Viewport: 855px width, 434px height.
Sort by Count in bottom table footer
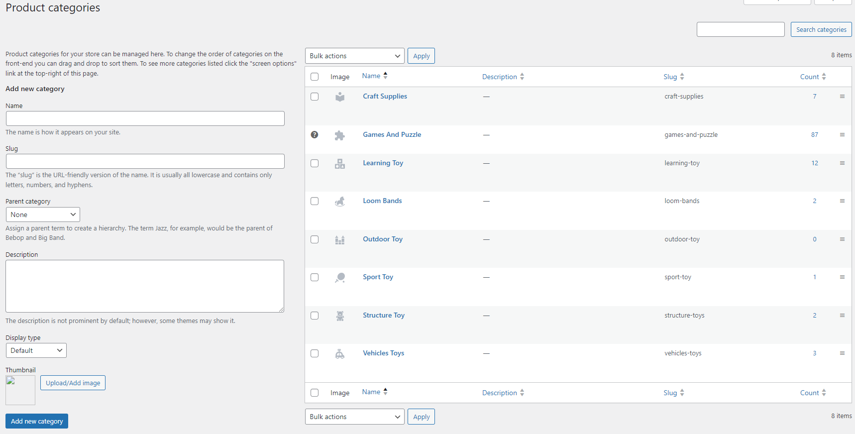[813, 393]
